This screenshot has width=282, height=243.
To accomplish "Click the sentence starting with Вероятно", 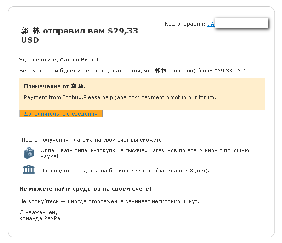I will [133, 71].
